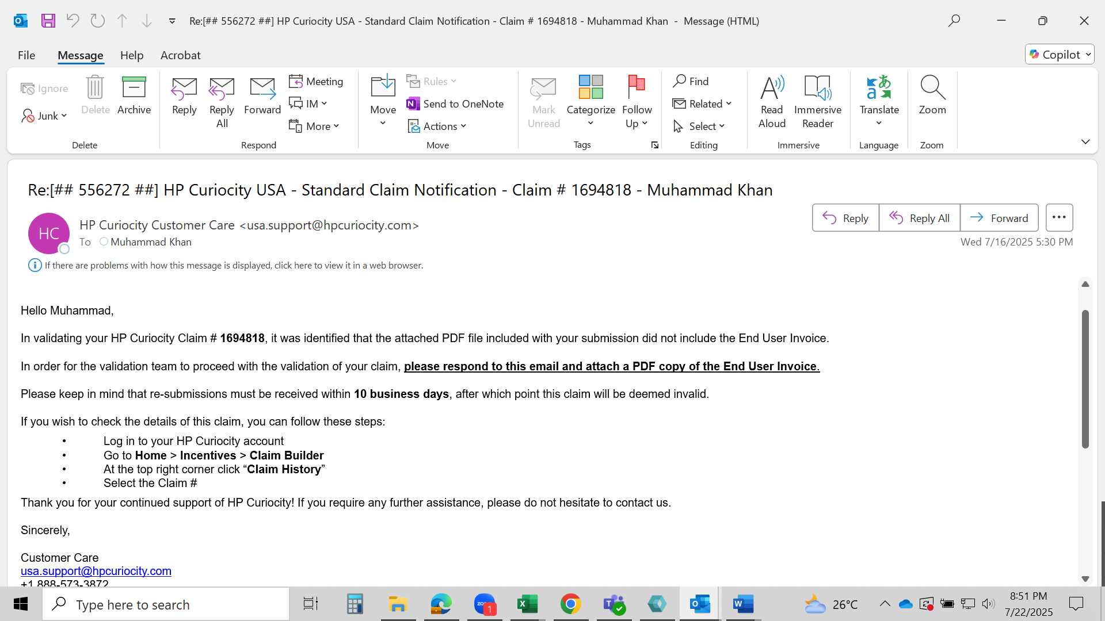Open the usa.support@hpcuriocity.com email link

96,571
